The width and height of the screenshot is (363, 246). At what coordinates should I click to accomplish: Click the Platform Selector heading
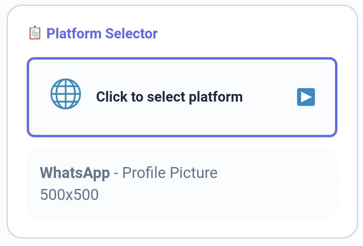pyautogui.click(x=102, y=33)
